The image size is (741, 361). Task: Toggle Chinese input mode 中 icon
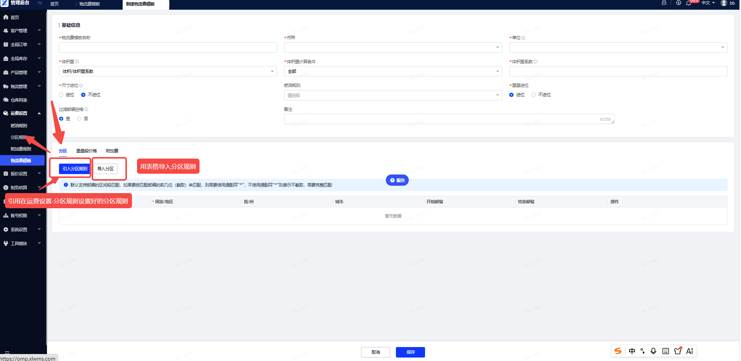pos(632,351)
